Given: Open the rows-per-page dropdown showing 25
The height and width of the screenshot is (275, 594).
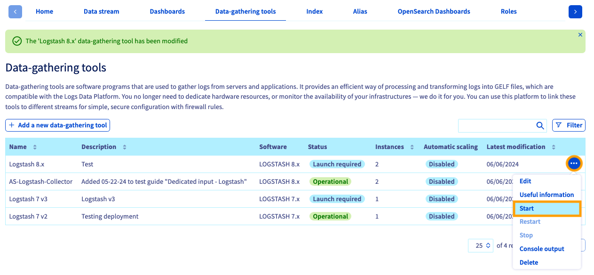Looking at the screenshot, I should click(x=480, y=245).
